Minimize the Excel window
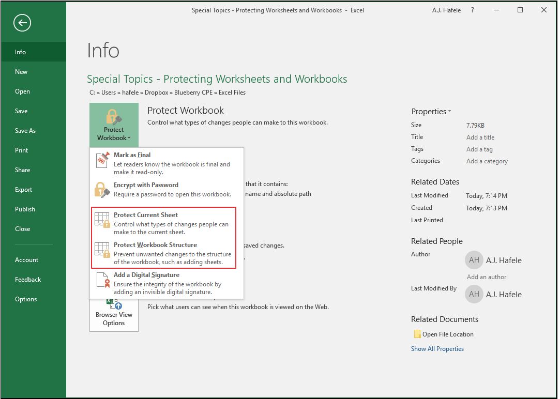 496,10
